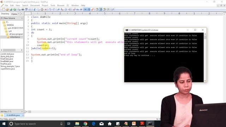Click the New file toolbar icon

pyautogui.click(x=4, y=10)
